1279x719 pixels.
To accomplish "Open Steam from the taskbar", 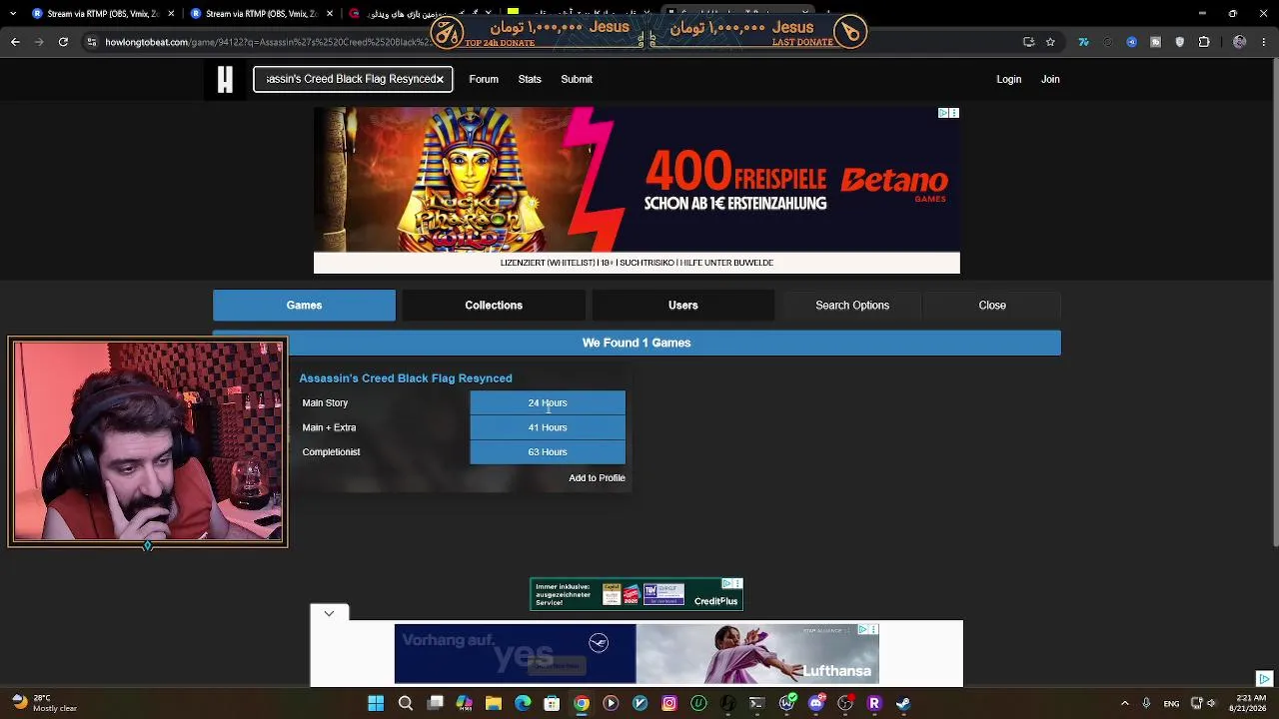I will click(x=903, y=704).
